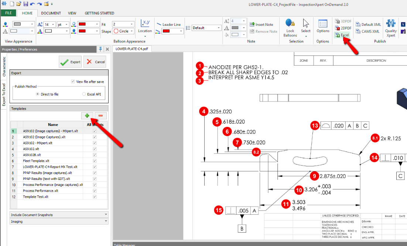Remove a template with the red minus icon
This screenshot has height=246, width=407.
coord(100,116)
